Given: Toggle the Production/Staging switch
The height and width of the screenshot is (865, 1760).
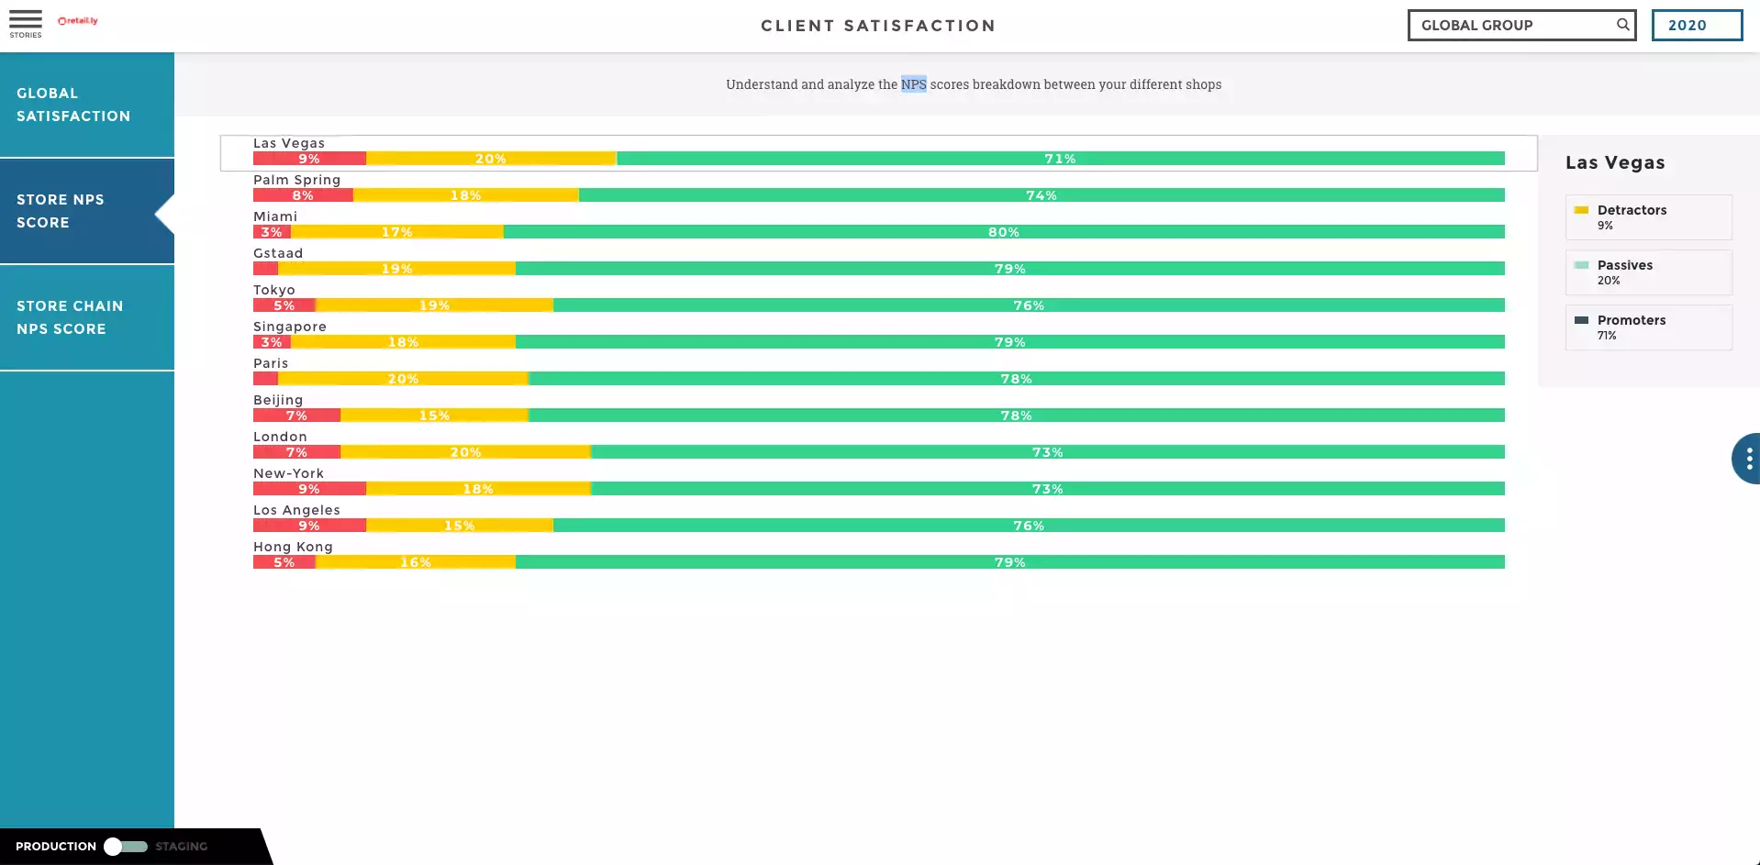Looking at the screenshot, I should pyautogui.click(x=125, y=847).
